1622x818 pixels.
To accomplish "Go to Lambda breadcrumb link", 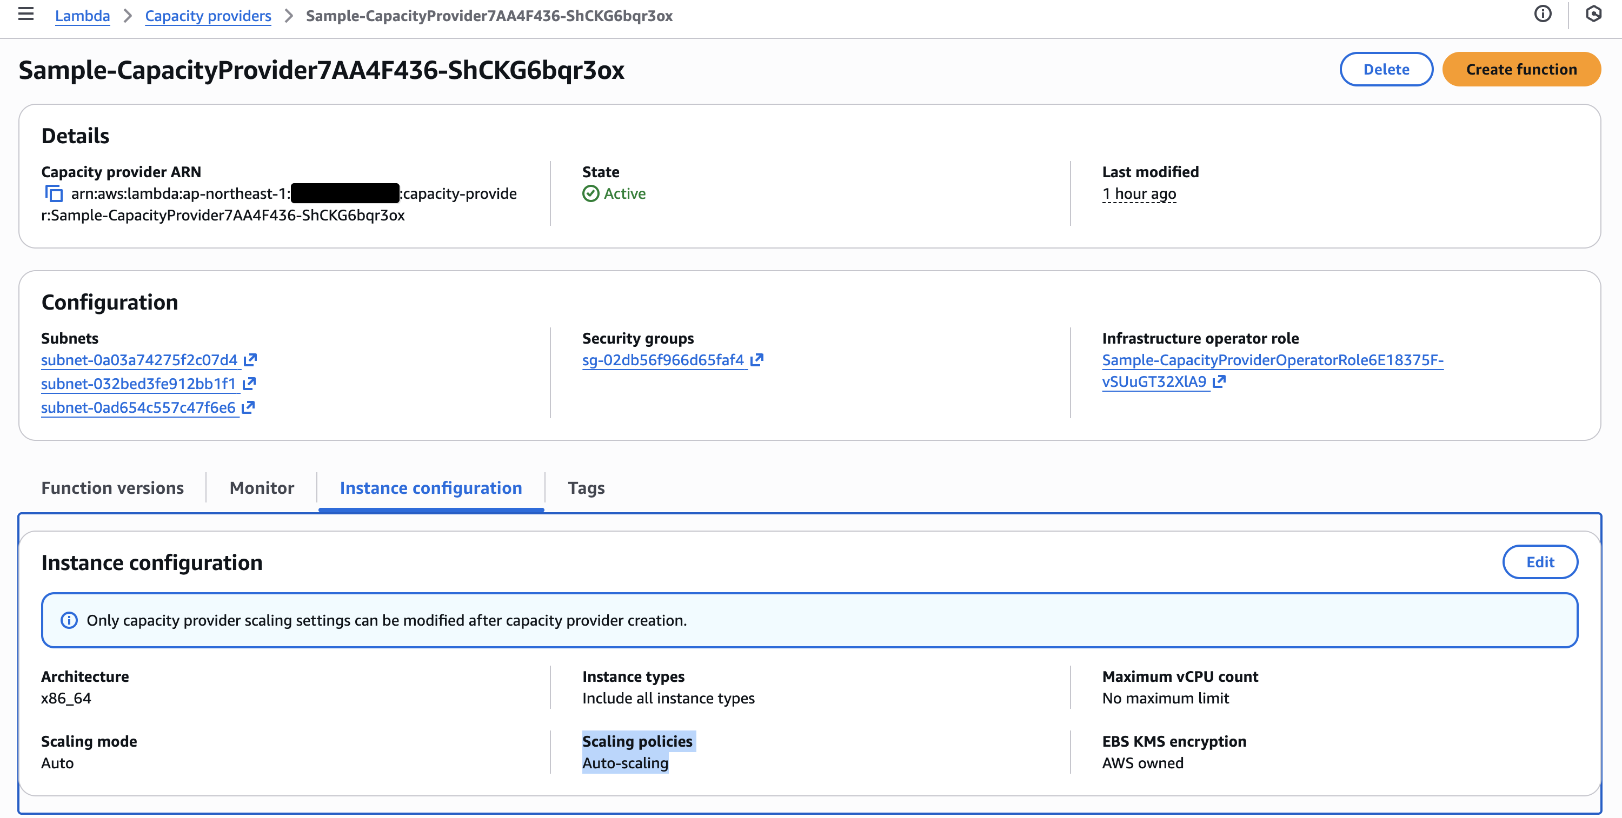I will coord(82,16).
